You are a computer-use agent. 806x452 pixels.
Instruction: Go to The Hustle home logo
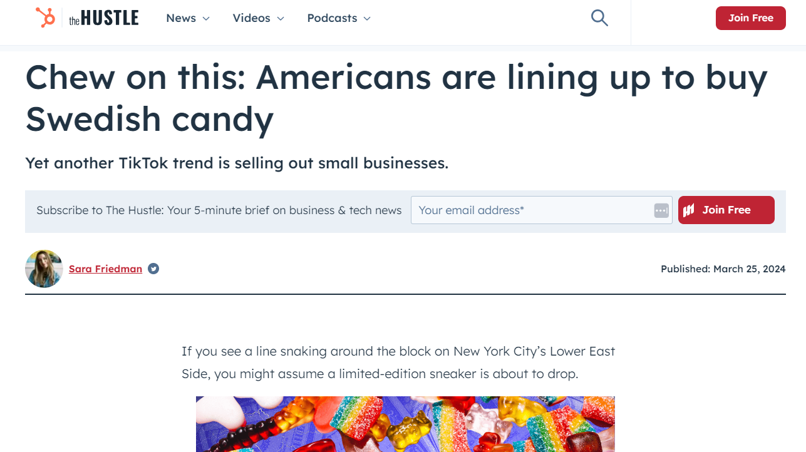[104, 18]
